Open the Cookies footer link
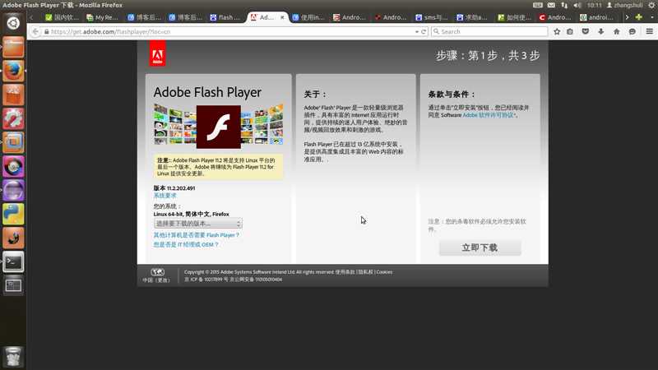658x370 pixels. coord(384,272)
